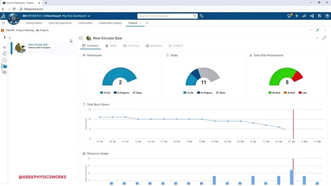331x186 pixels.
Task: Open notifications icon in top bar
Action: [x=289, y=16]
